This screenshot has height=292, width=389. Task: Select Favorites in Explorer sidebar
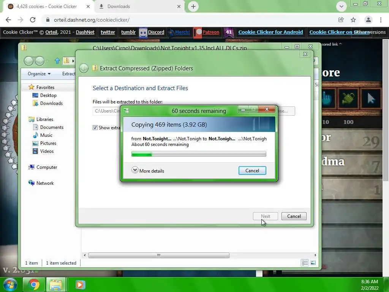45,87
